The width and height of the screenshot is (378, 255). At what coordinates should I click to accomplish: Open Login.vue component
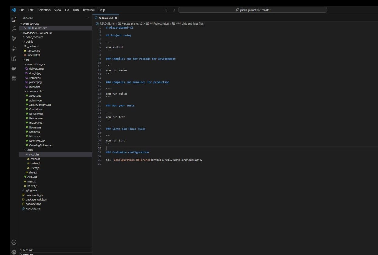coord(55,132)
